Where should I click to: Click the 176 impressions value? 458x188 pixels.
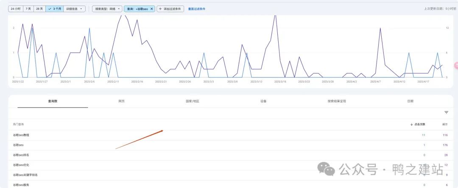[445, 145]
